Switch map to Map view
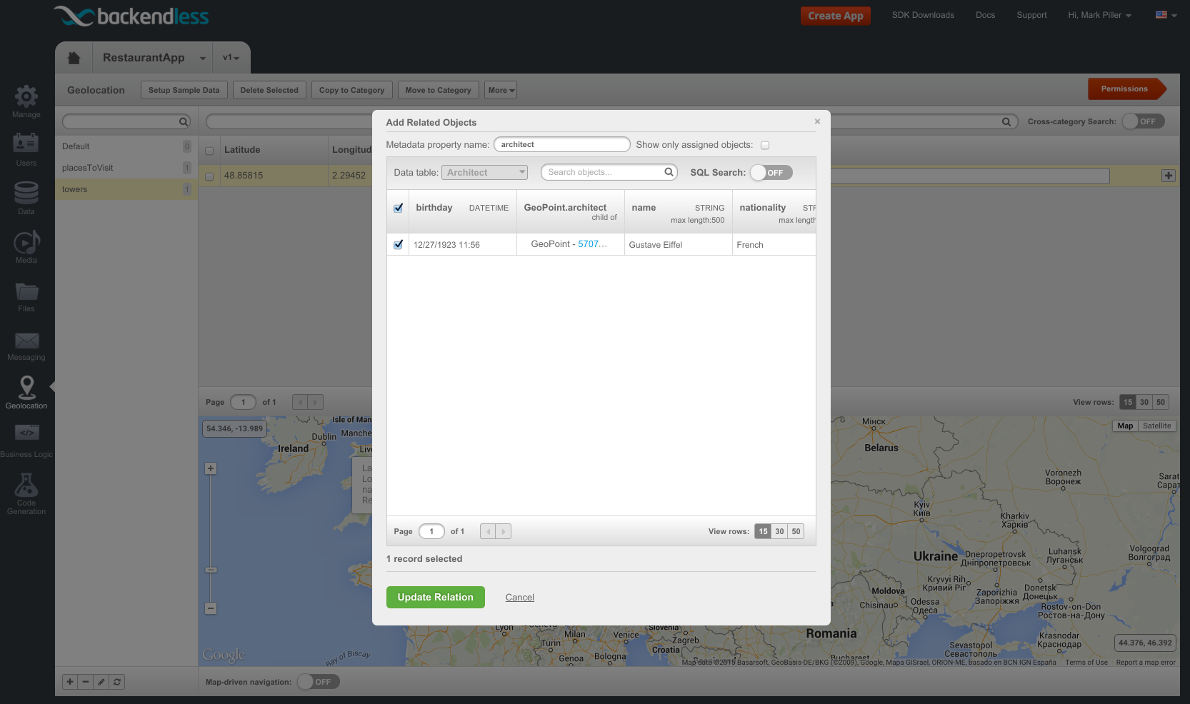Image resolution: width=1190 pixels, height=704 pixels. [1126, 426]
